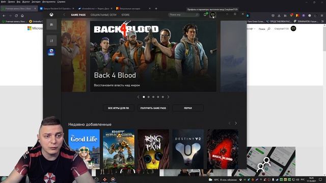This screenshot has height=183, width=326.
Task: Click the Xbox logo home icon
Action: point(51,15)
